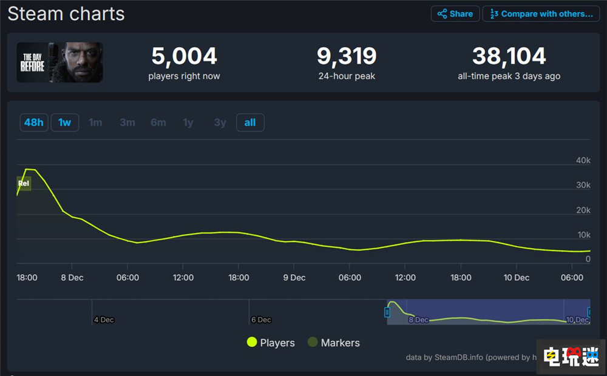Open Compare with others option

click(x=541, y=14)
